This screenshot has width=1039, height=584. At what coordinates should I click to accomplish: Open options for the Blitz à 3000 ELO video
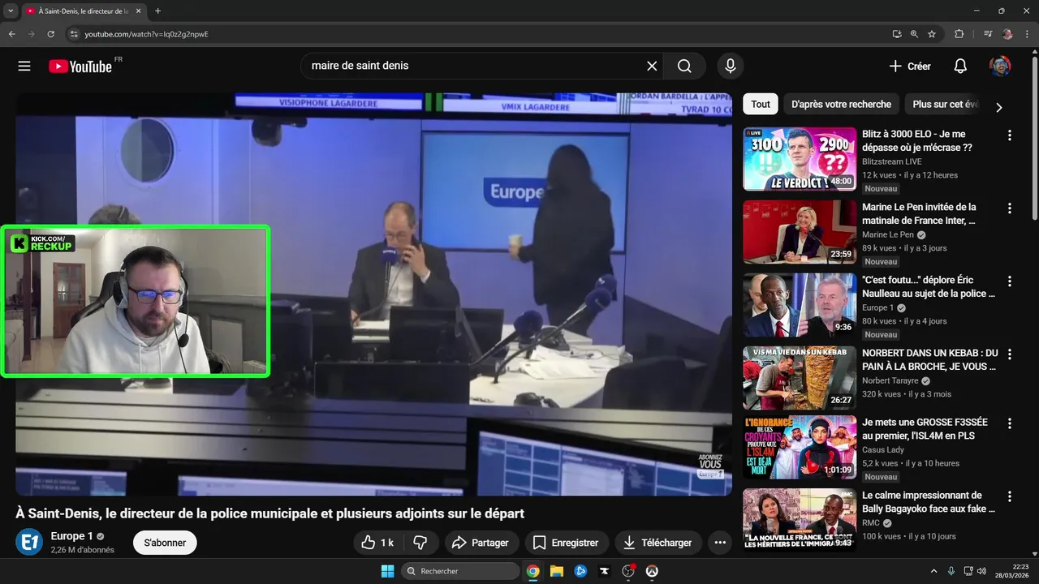click(x=1010, y=135)
